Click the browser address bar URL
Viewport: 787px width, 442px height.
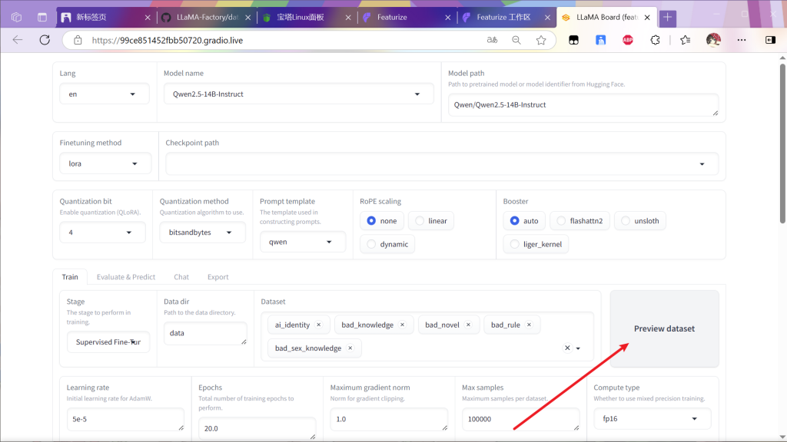pos(167,40)
